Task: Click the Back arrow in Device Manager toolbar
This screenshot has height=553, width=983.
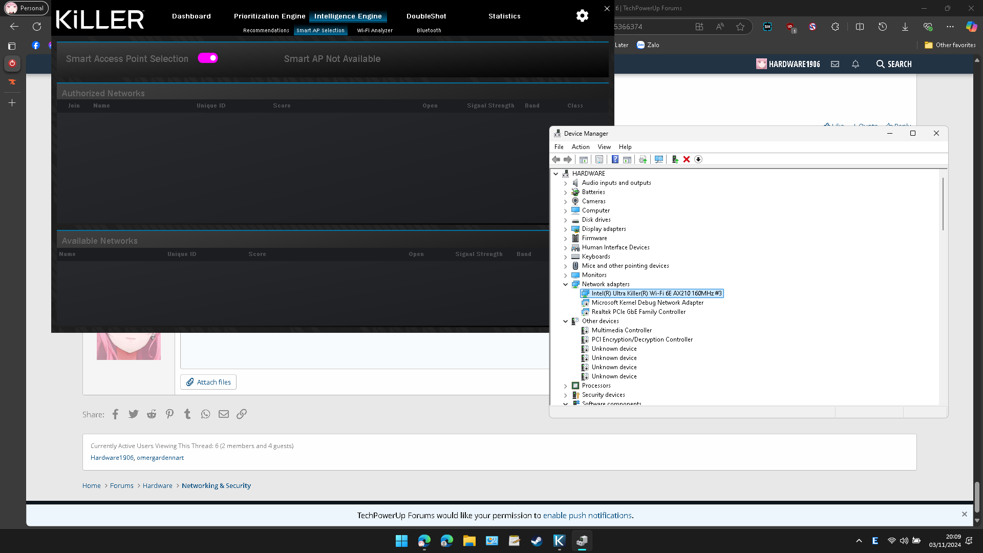Action: [x=556, y=160]
